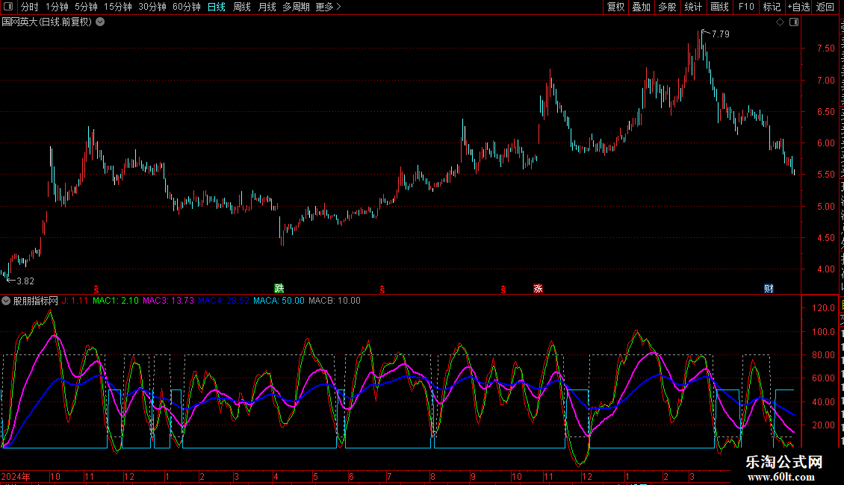Click the MAC1: 2.10 value label
The height and width of the screenshot is (485, 844).
pyautogui.click(x=116, y=301)
